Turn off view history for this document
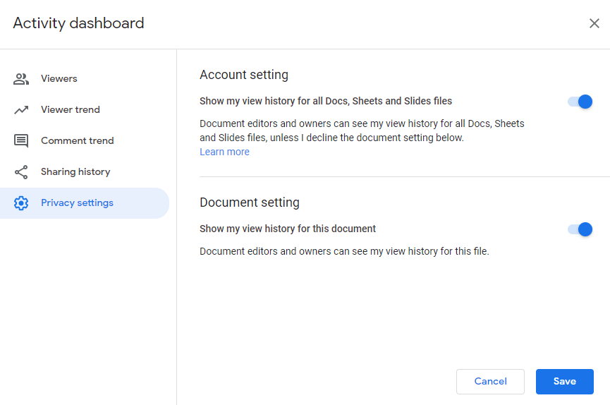The width and height of the screenshot is (610, 405). (580, 229)
